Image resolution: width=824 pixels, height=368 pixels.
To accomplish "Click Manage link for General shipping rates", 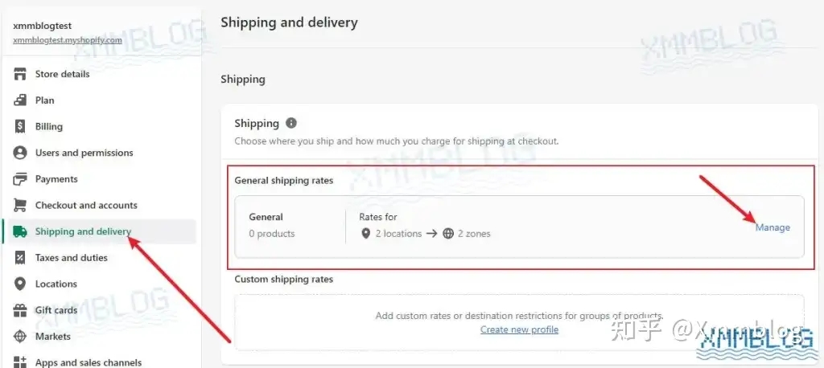I will [x=772, y=227].
